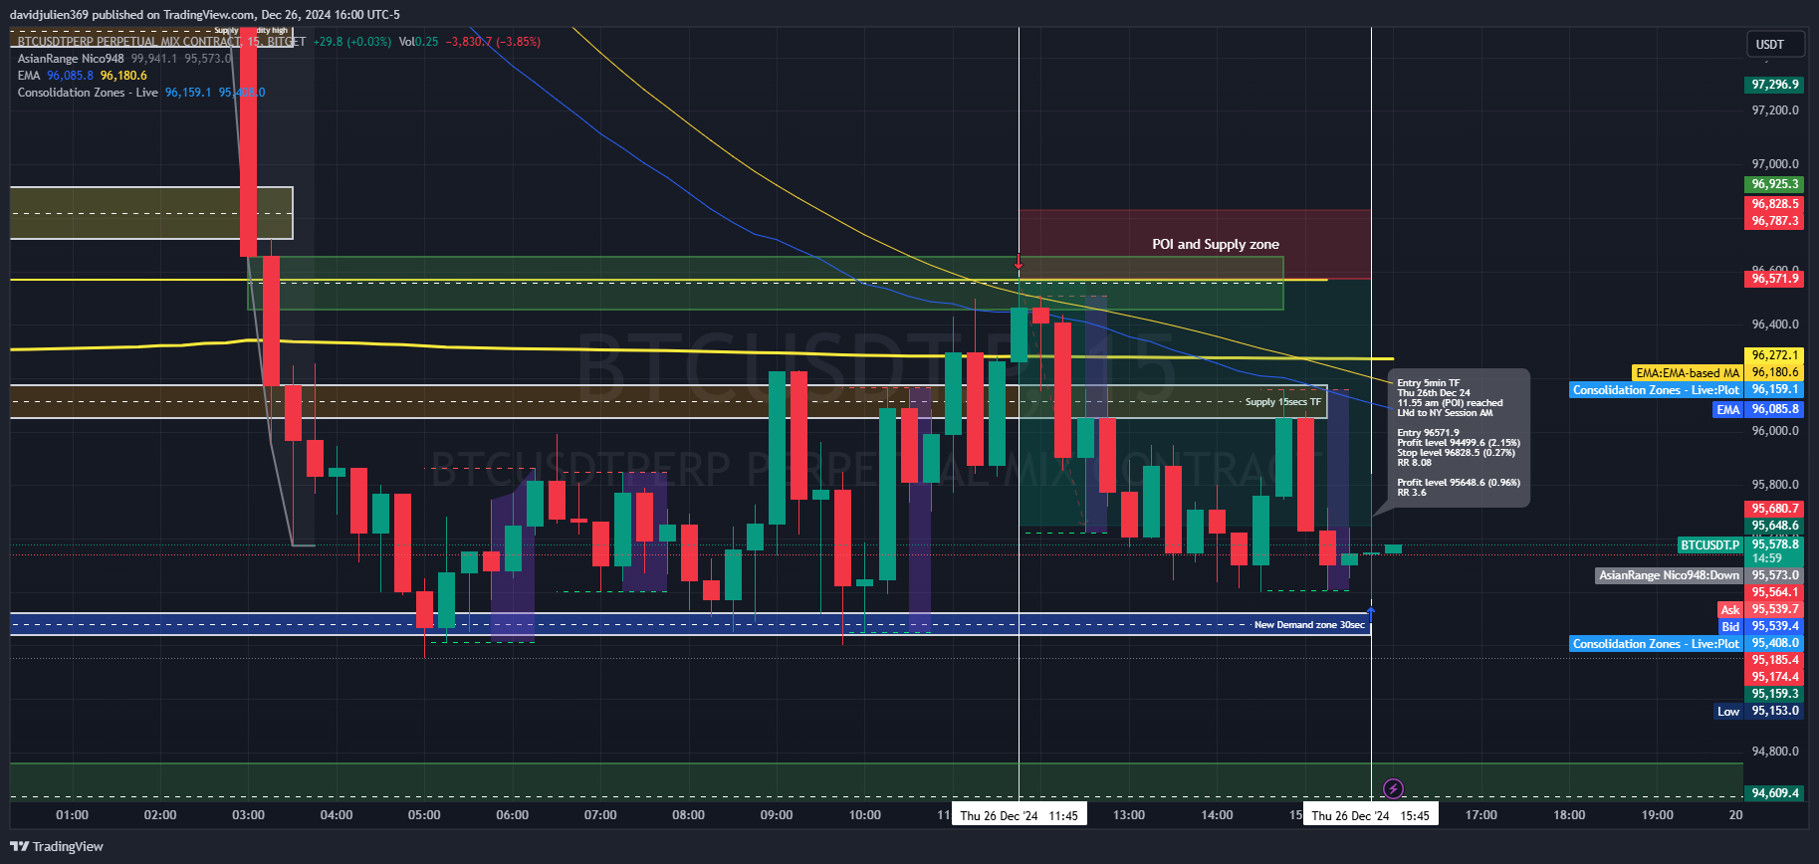Image resolution: width=1819 pixels, height=864 pixels.
Task: Click the yellow 96,272.1 price label
Action: coord(1776,355)
